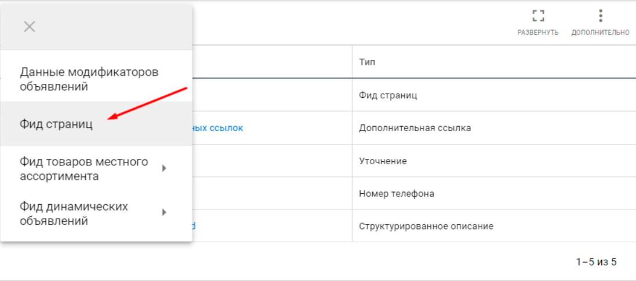Click the 1–5 из 5 pagination text

(596, 262)
